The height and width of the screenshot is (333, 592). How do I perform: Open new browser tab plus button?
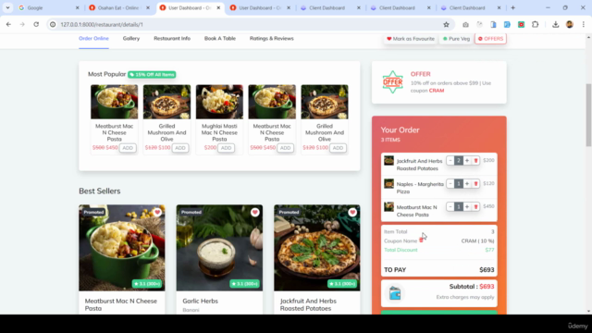pos(512,7)
